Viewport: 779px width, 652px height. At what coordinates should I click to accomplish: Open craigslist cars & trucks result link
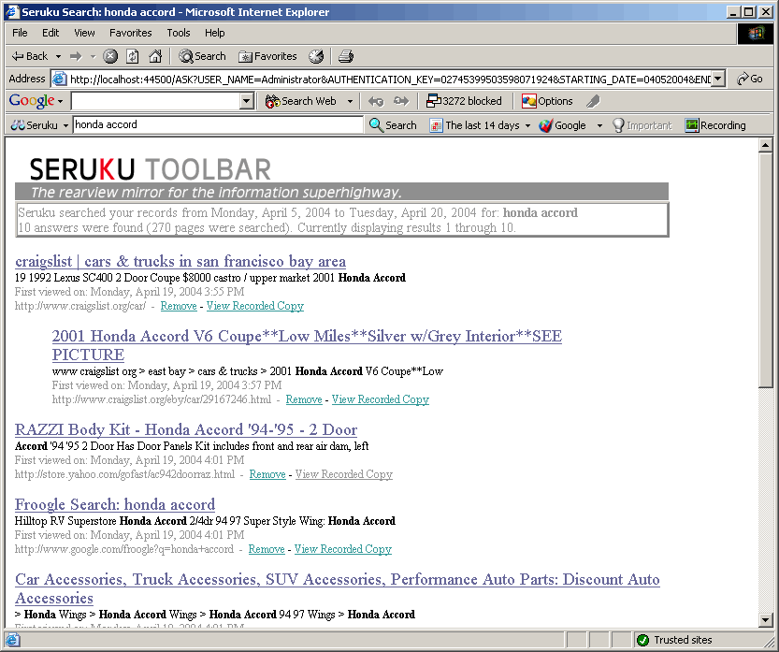[180, 261]
